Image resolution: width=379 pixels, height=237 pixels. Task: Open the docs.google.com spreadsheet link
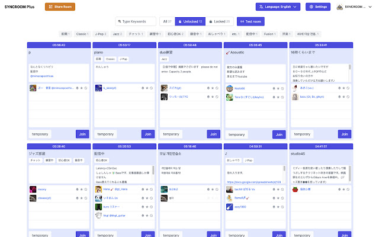click(x=254, y=182)
